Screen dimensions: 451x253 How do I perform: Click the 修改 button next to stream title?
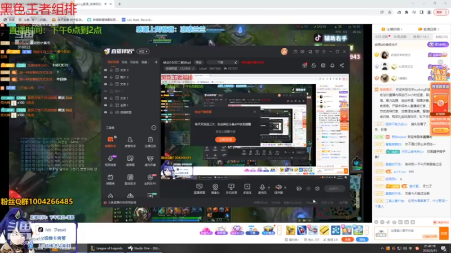click(x=199, y=62)
